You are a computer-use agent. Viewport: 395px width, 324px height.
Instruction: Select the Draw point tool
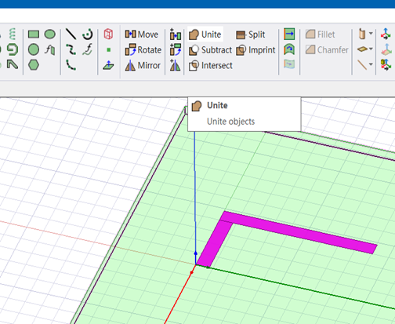click(x=109, y=49)
